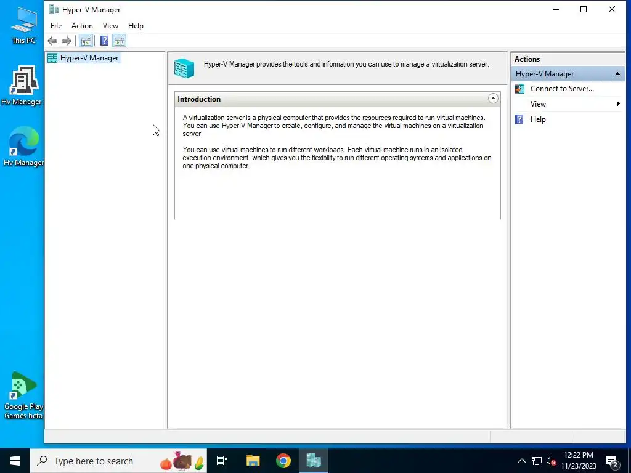This screenshot has height=473, width=631.
Task: Toggle Show/Hide Console Tree toolbar icon
Action: [x=86, y=41]
